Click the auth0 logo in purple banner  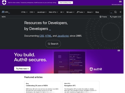tap(96, 69)
